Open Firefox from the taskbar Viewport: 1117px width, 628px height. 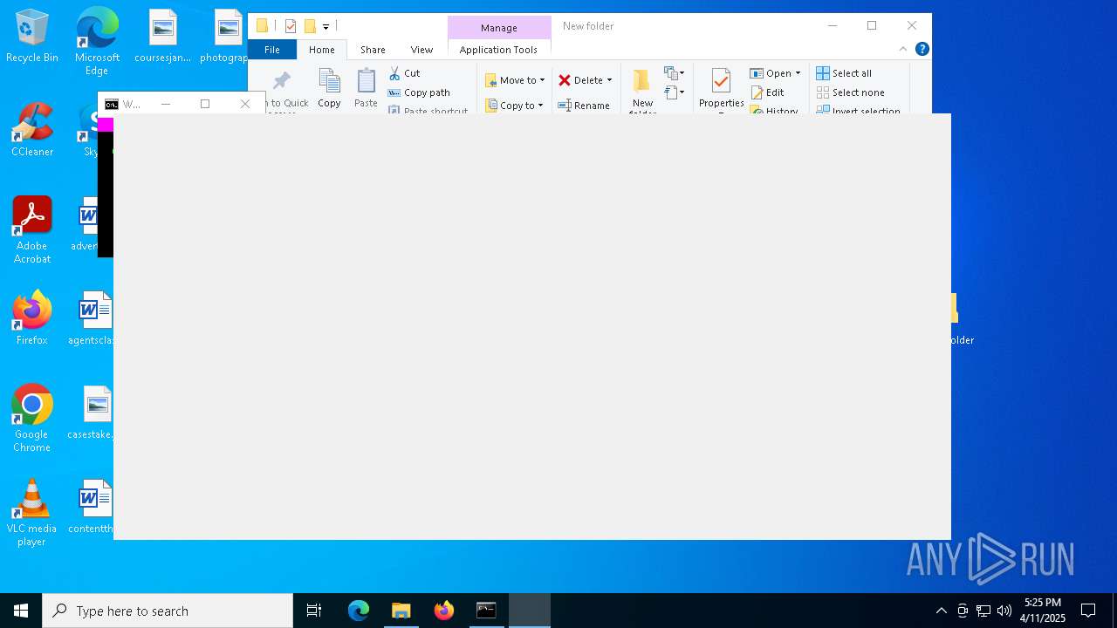click(x=443, y=611)
